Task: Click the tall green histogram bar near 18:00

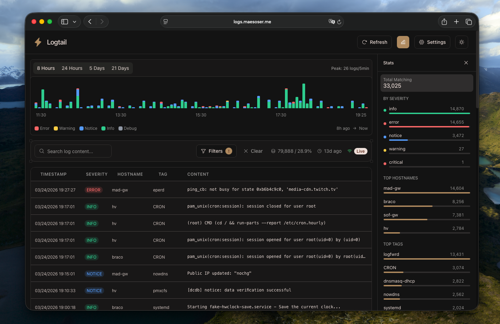Action: (304, 96)
